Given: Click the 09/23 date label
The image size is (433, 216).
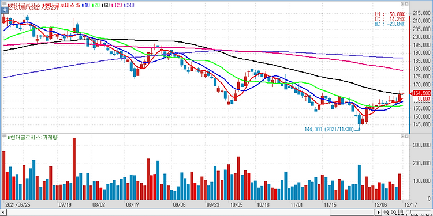Looking at the screenshot, I should click(x=212, y=205).
